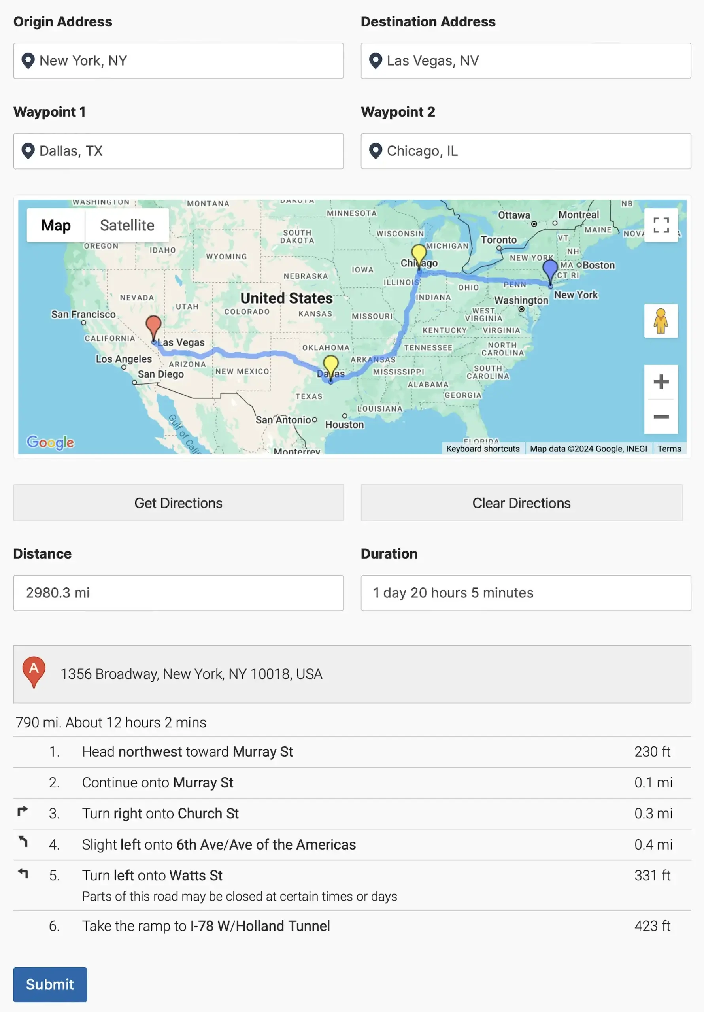Zoom in on the map
The image size is (704, 1012).
[661, 382]
